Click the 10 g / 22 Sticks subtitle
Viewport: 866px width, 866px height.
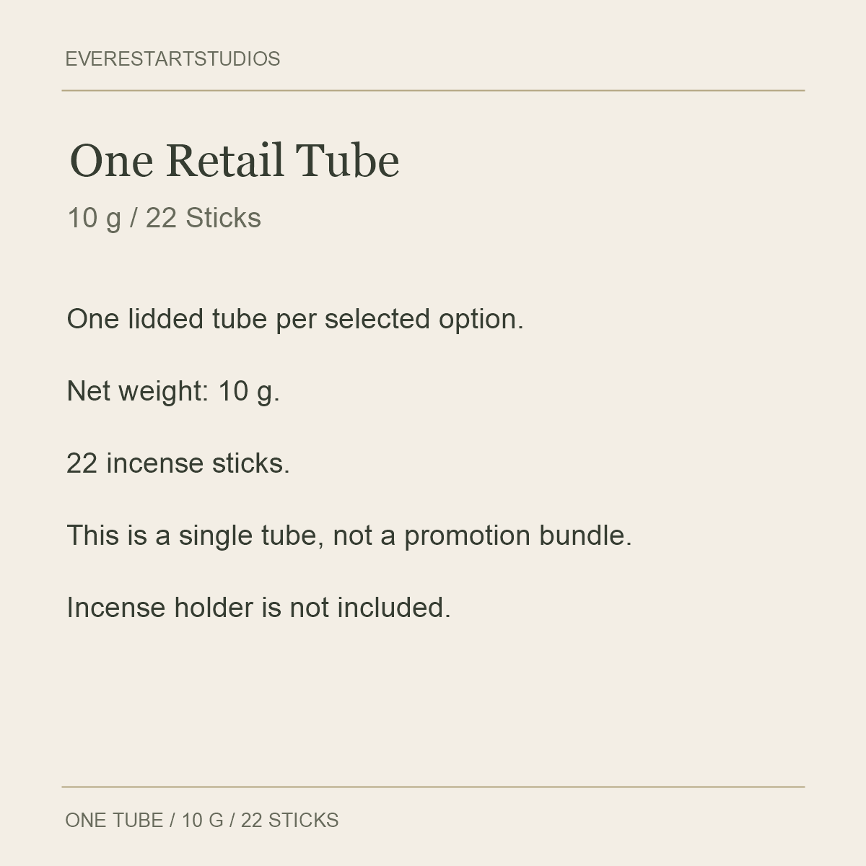164,218
